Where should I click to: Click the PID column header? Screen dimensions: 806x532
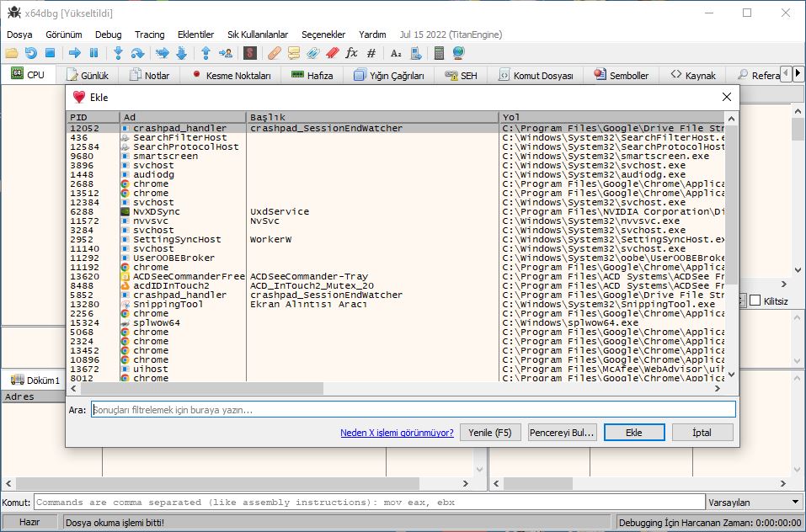[93, 117]
